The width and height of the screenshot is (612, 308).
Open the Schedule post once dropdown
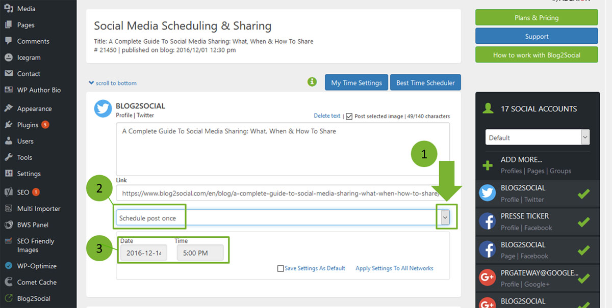click(x=284, y=217)
